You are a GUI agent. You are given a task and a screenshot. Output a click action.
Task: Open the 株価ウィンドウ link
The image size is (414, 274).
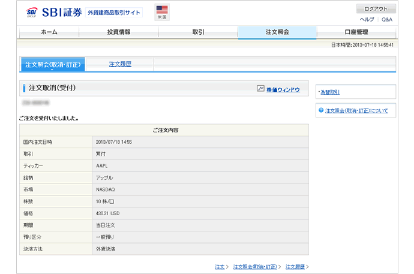[283, 90]
